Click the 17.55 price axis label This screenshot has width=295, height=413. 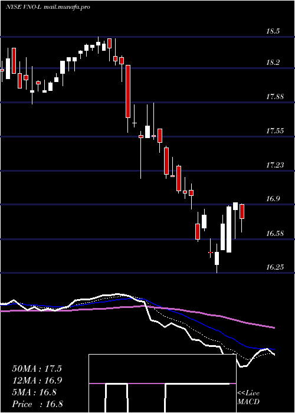point(275,130)
